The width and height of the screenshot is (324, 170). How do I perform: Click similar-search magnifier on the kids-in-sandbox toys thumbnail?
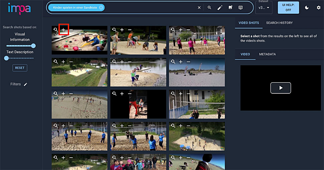(55, 30)
